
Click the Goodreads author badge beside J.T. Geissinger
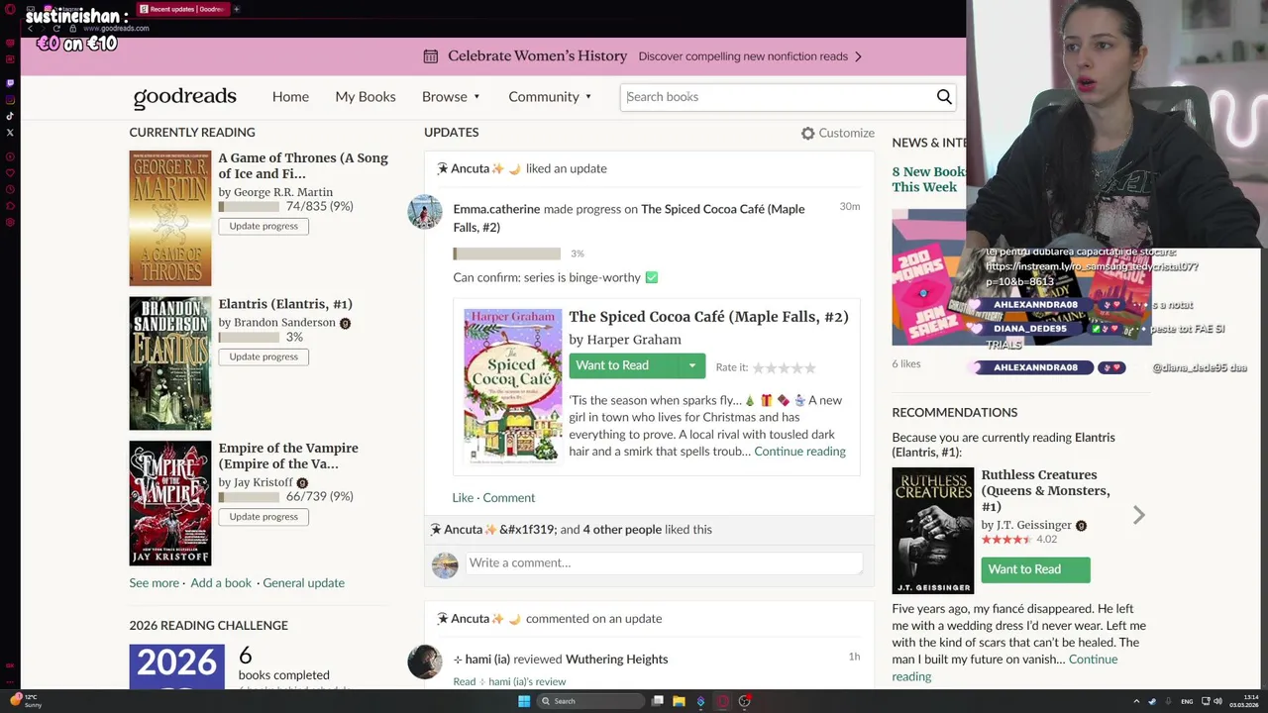(x=1082, y=526)
